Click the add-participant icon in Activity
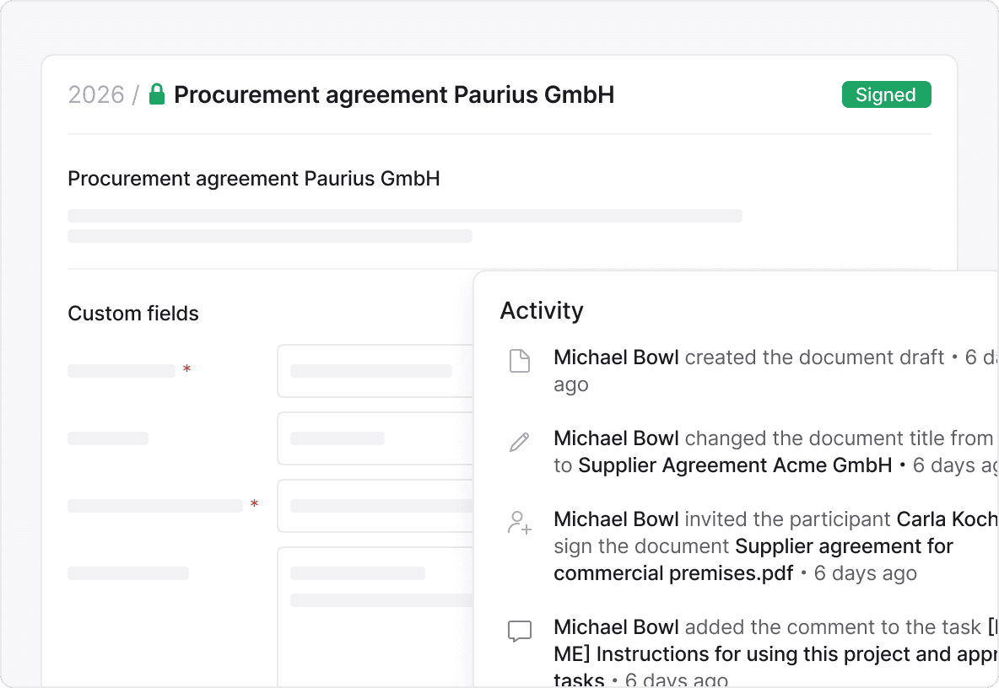This screenshot has width=999, height=688. (520, 523)
